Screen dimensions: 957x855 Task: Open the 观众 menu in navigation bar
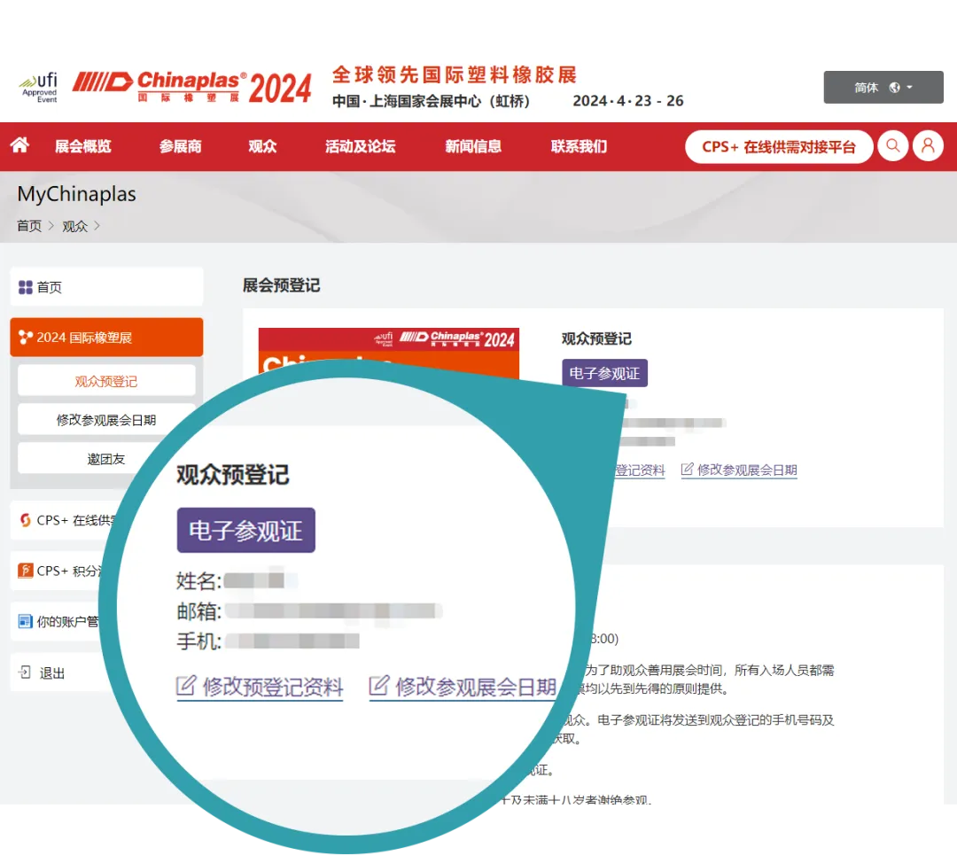click(x=262, y=146)
